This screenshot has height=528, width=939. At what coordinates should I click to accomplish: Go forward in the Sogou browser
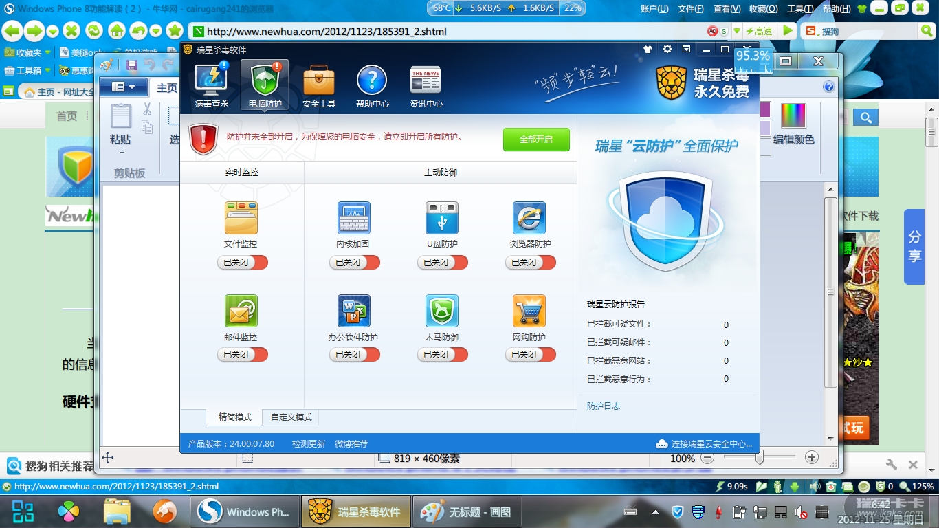click(x=34, y=31)
